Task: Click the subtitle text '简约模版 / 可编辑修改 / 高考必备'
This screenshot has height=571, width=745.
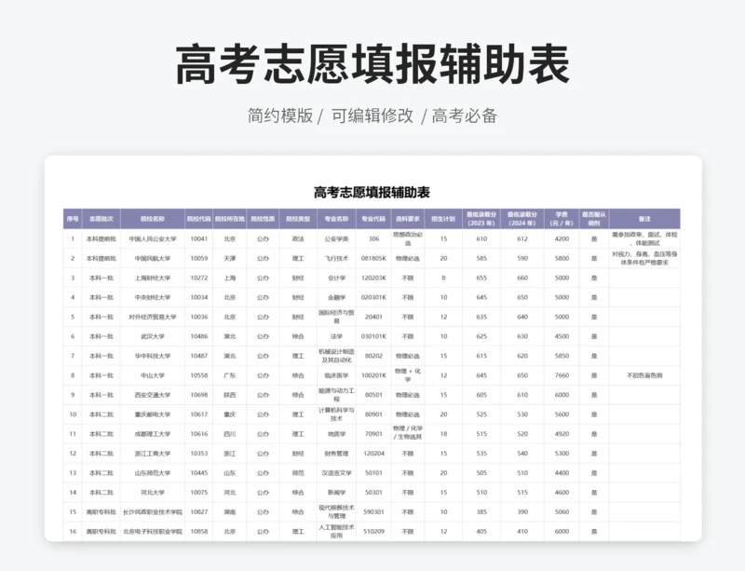Action: point(372,116)
